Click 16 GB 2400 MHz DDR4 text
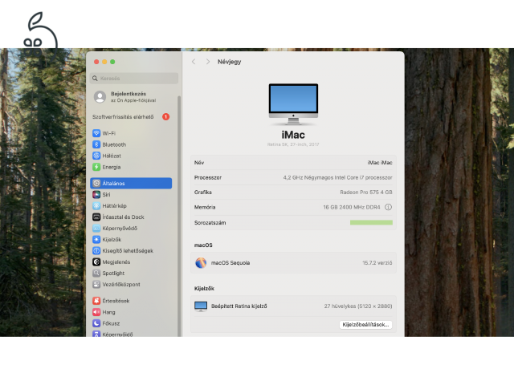 pos(352,207)
